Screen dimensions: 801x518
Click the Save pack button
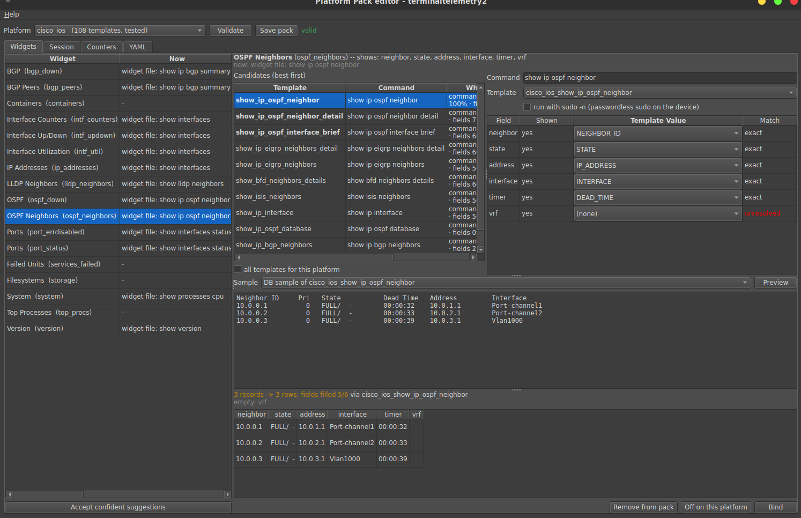point(277,31)
